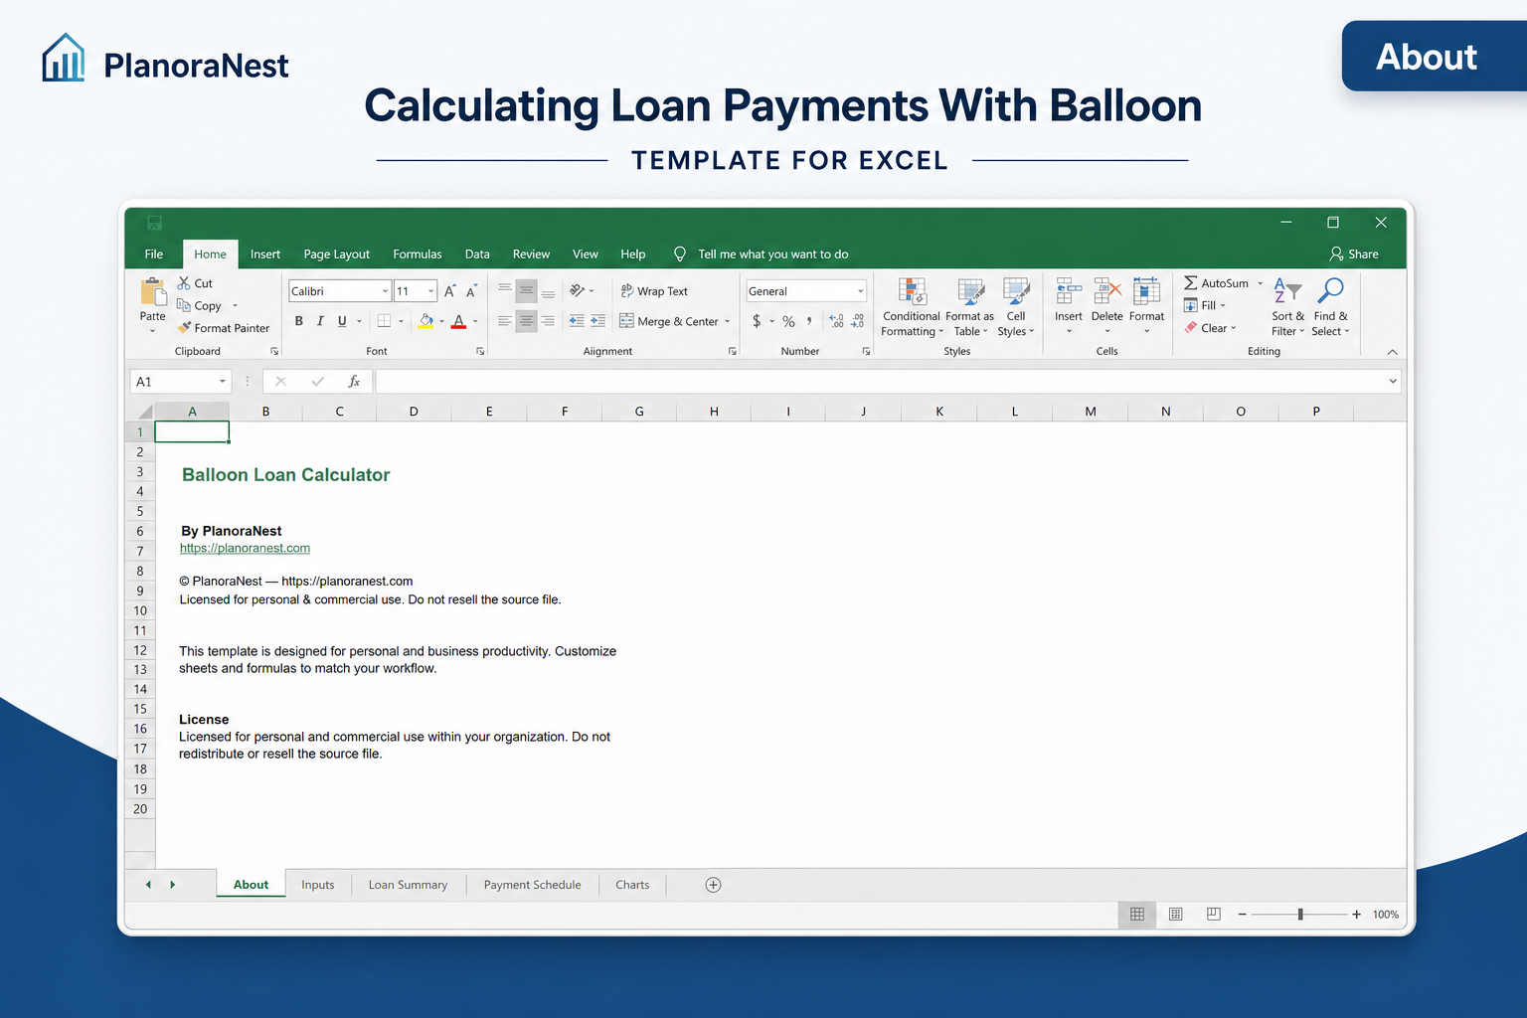Click the Orientation text angle icon
The width and height of the screenshot is (1527, 1018).
pyautogui.click(x=577, y=290)
